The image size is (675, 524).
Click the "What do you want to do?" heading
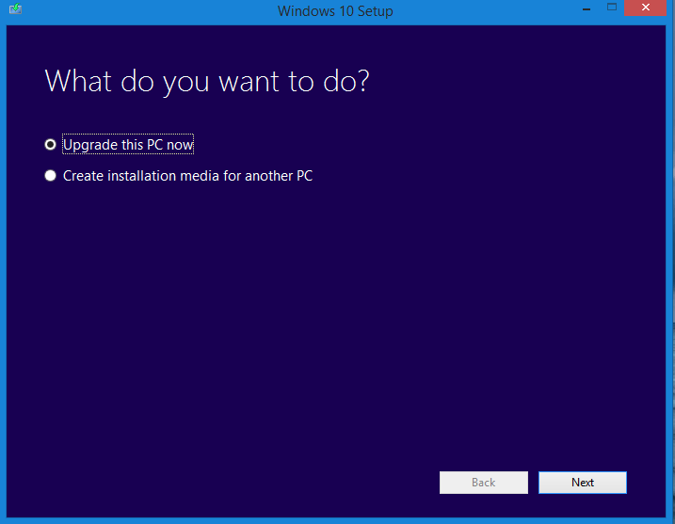(207, 81)
